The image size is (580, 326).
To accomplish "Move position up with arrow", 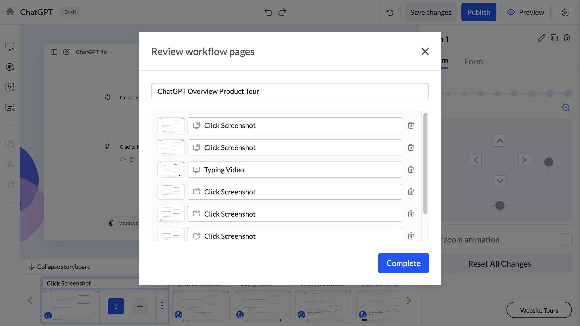I will pos(500,141).
